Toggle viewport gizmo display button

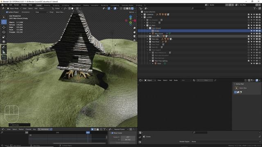point(109,8)
